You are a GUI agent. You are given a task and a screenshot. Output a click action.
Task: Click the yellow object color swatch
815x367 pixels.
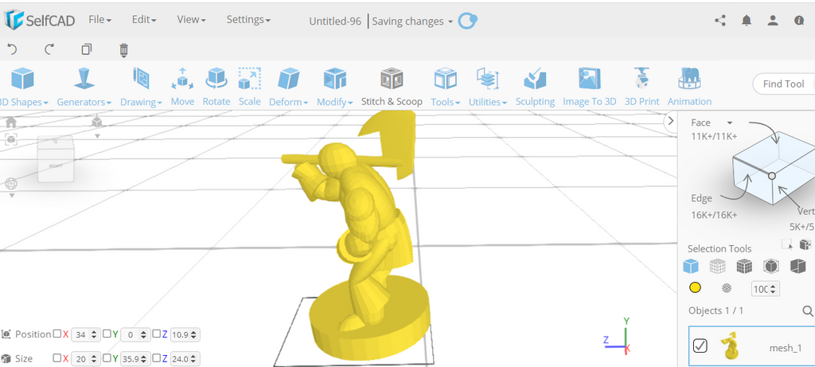pyautogui.click(x=695, y=288)
